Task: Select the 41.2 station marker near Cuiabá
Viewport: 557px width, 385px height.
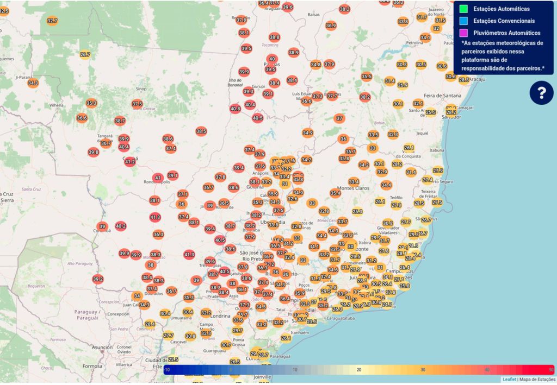Action: [x=130, y=161]
